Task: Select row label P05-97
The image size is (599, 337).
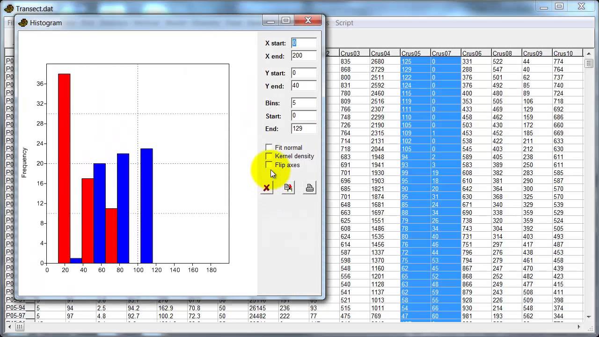Action: (20, 316)
